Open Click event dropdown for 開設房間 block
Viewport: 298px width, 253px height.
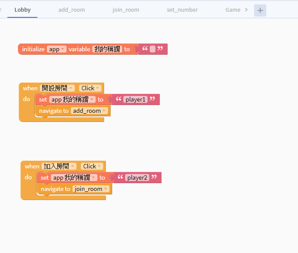pos(90,88)
